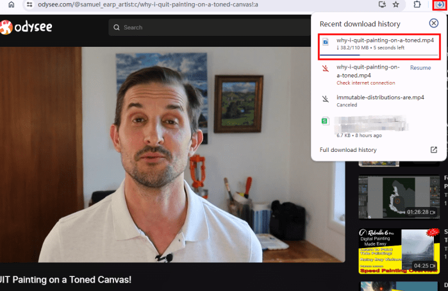Open the Rebelle 6 Speed Painting thumbnail
Viewport: 448px width, 291px height.
[x=399, y=251]
